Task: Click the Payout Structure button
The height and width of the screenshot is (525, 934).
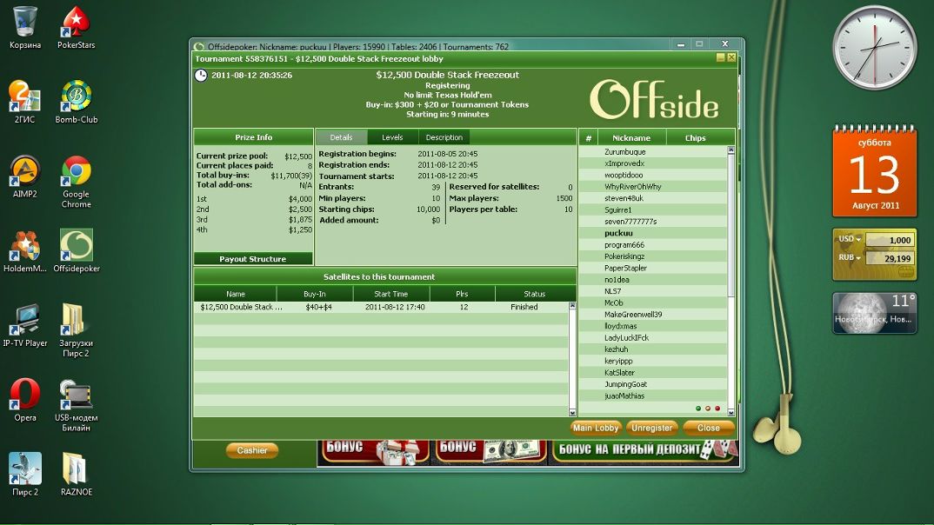Action: (253, 259)
